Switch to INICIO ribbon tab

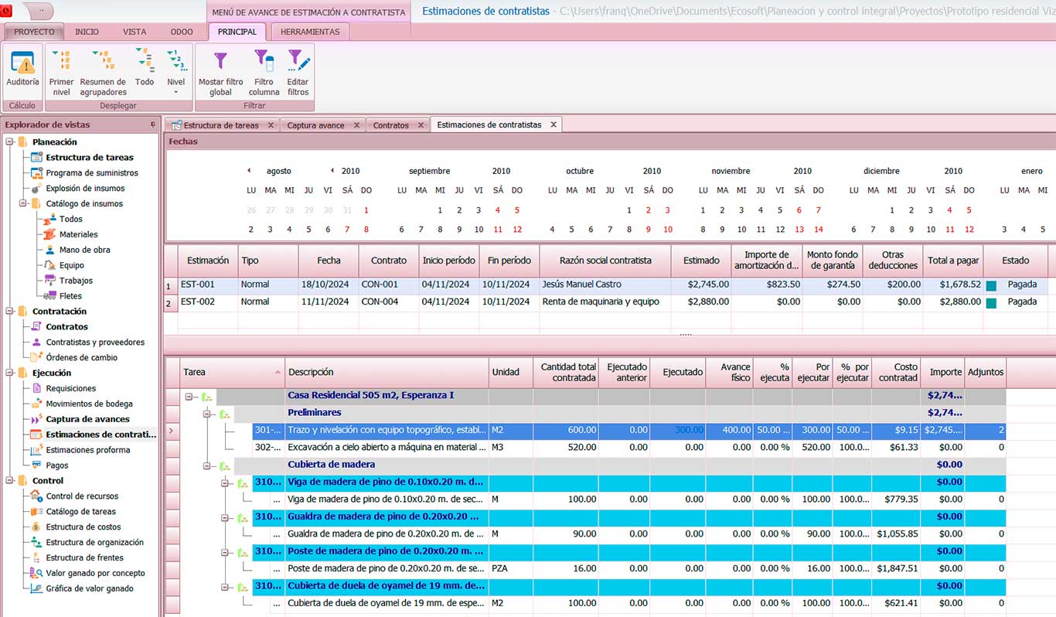click(87, 32)
